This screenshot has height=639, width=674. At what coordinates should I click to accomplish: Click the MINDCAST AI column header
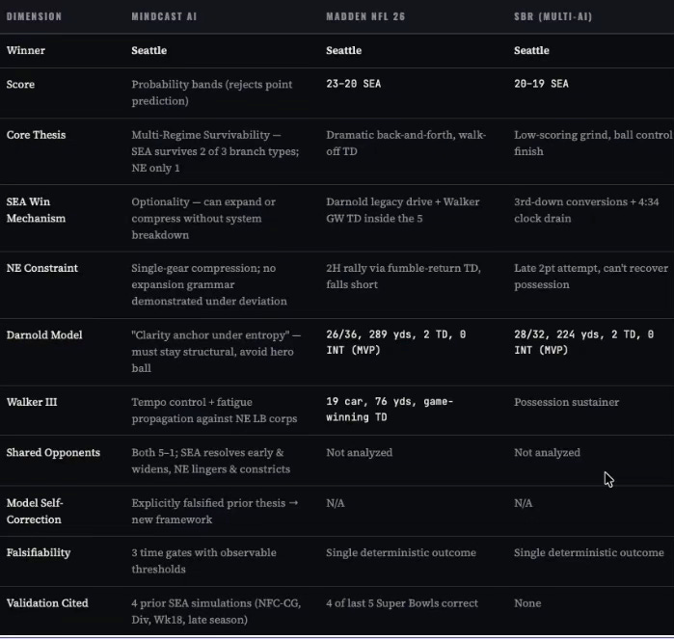(x=164, y=16)
